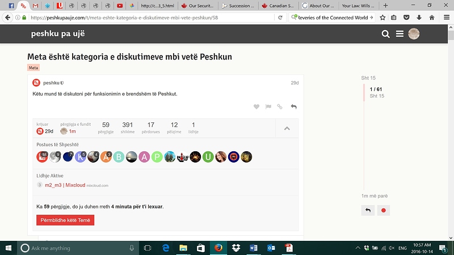Open the hamburger menu in forum header

pyautogui.click(x=400, y=34)
